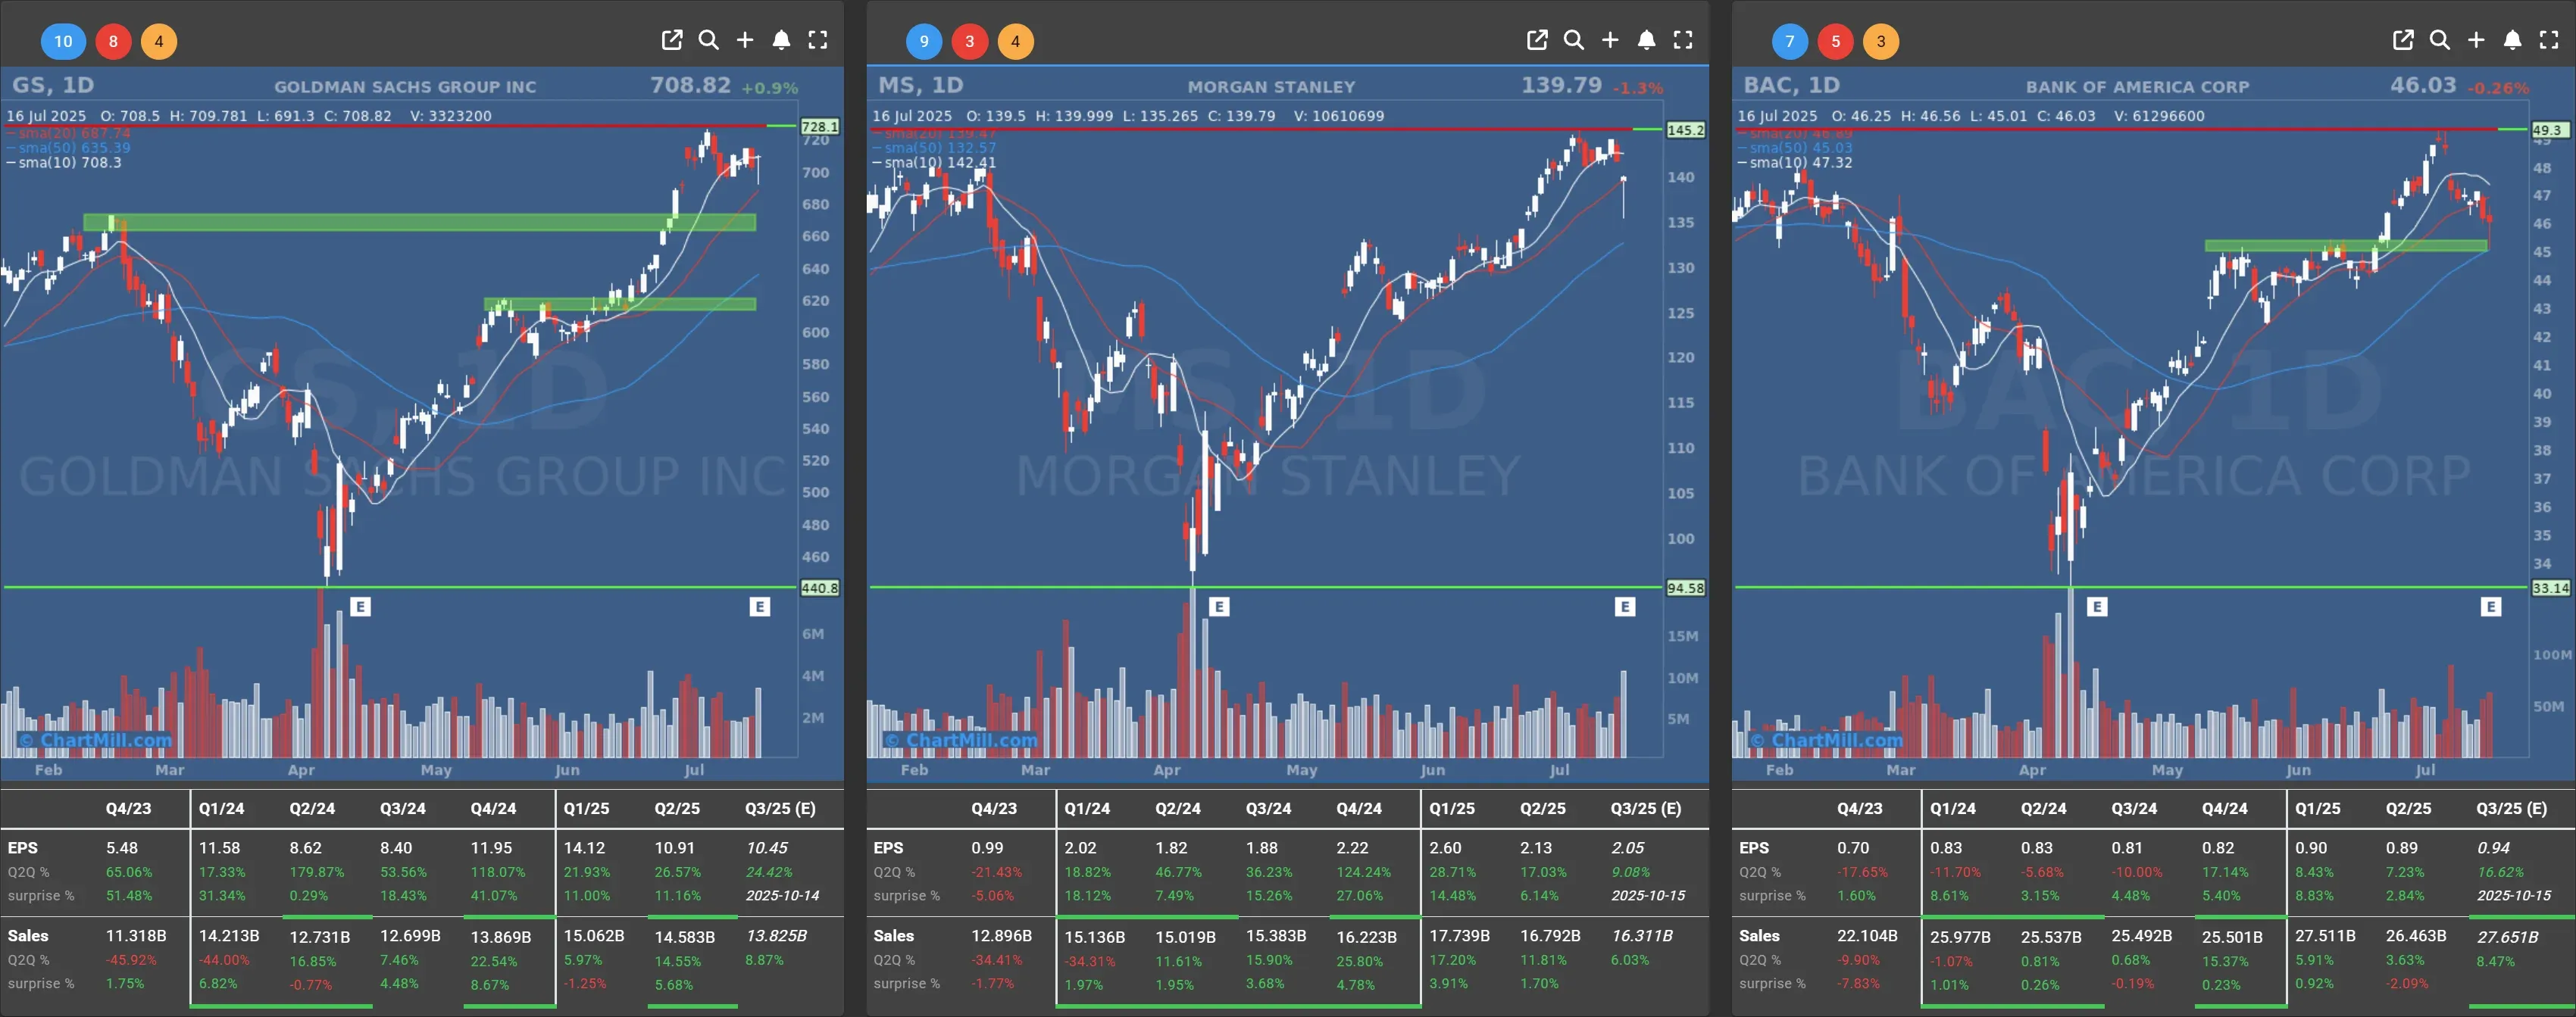
Task: Click magnifier icon on GS chart
Action: tap(709, 40)
